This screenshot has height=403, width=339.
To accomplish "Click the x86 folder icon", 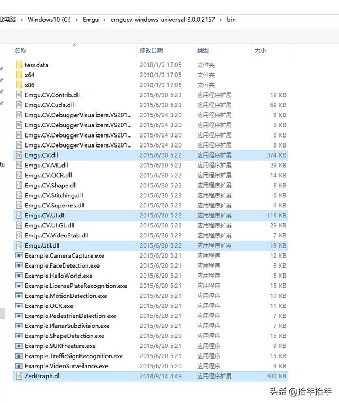I will pyautogui.click(x=19, y=85).
